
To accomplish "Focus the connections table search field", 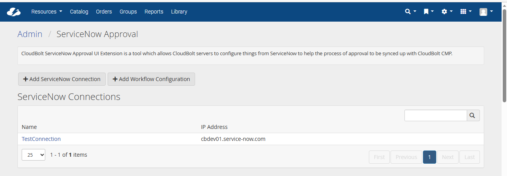I will coord(435,115).
